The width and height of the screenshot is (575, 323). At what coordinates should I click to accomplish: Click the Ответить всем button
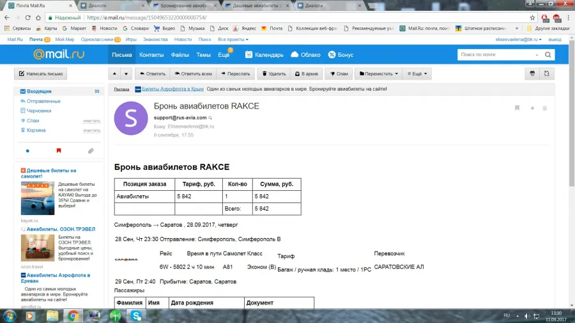tap(193, 73)
